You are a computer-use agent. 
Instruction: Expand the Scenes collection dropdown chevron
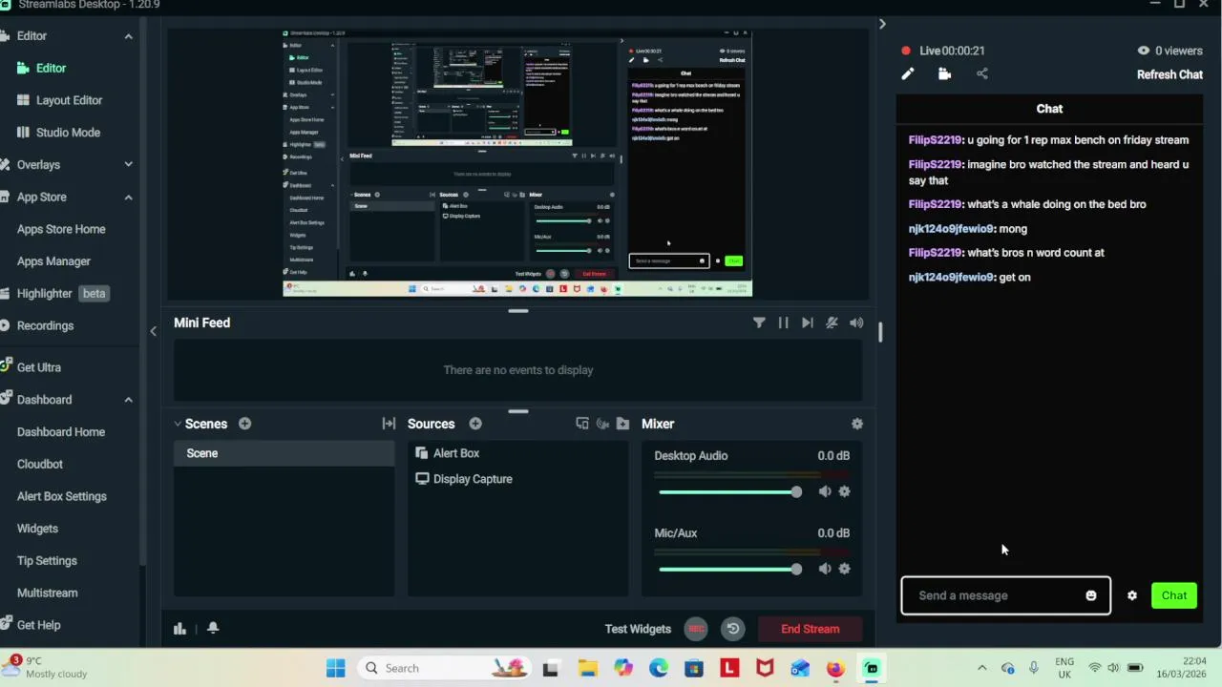[178, 424]
